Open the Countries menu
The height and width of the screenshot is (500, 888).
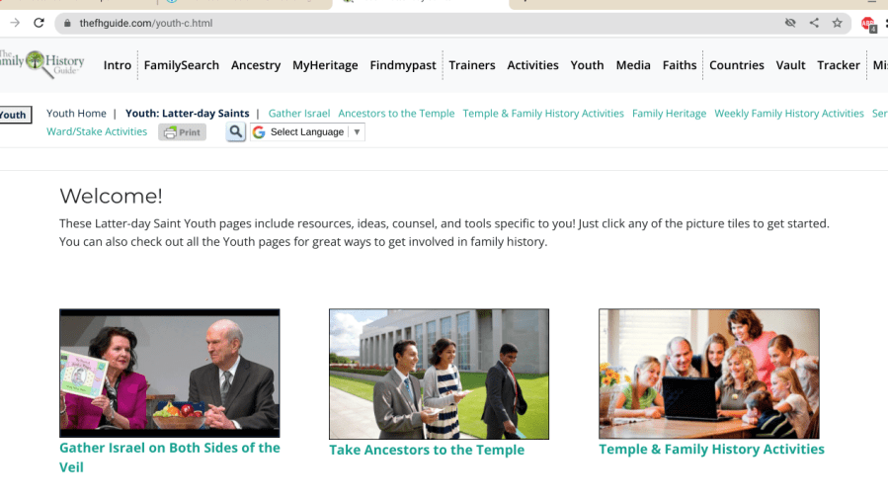[737, 65]
